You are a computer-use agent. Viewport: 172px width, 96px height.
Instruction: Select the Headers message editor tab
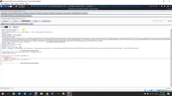coord(13,24)
